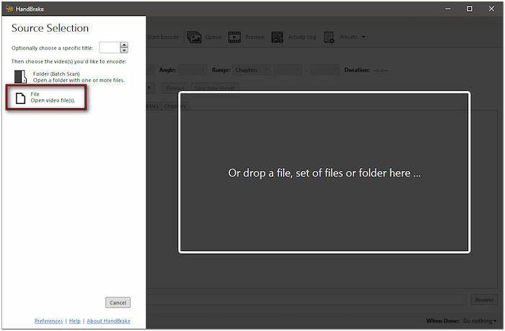Click the folder batch scan icon

[20, 76]
